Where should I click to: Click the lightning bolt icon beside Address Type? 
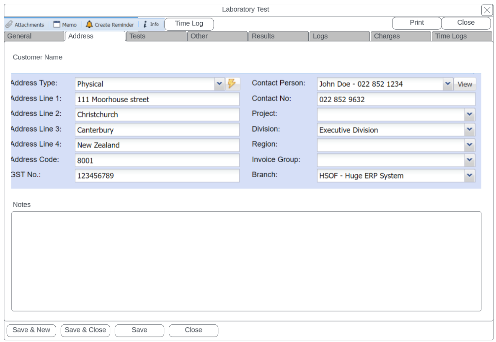click(x=232, y=83)
